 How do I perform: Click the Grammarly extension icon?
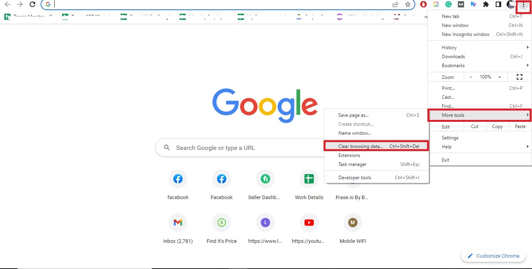tap(448, 4)
